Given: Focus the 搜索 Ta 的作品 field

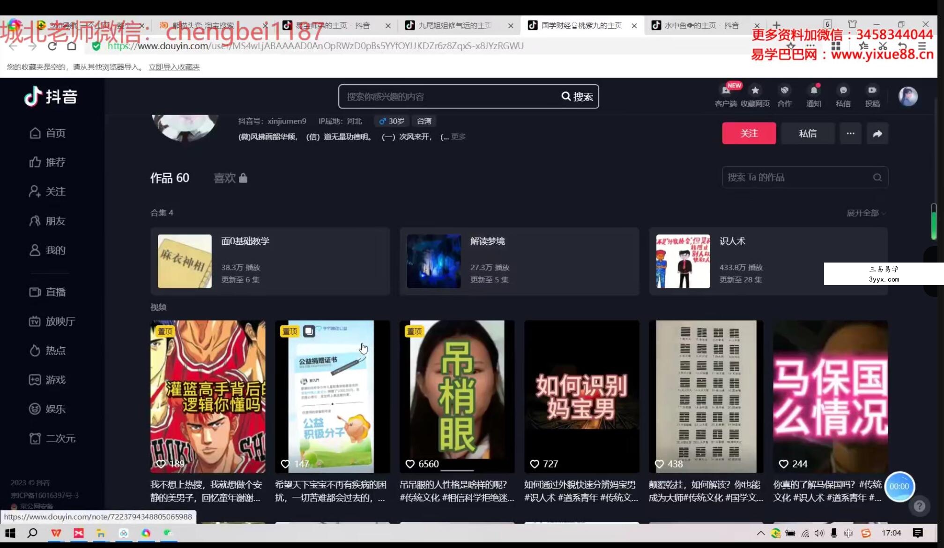Looking at the screenshot, I should click(805, 177).
